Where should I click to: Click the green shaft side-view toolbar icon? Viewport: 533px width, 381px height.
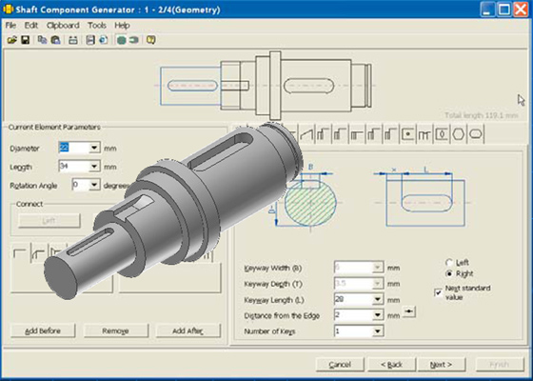tap(133, 40)
